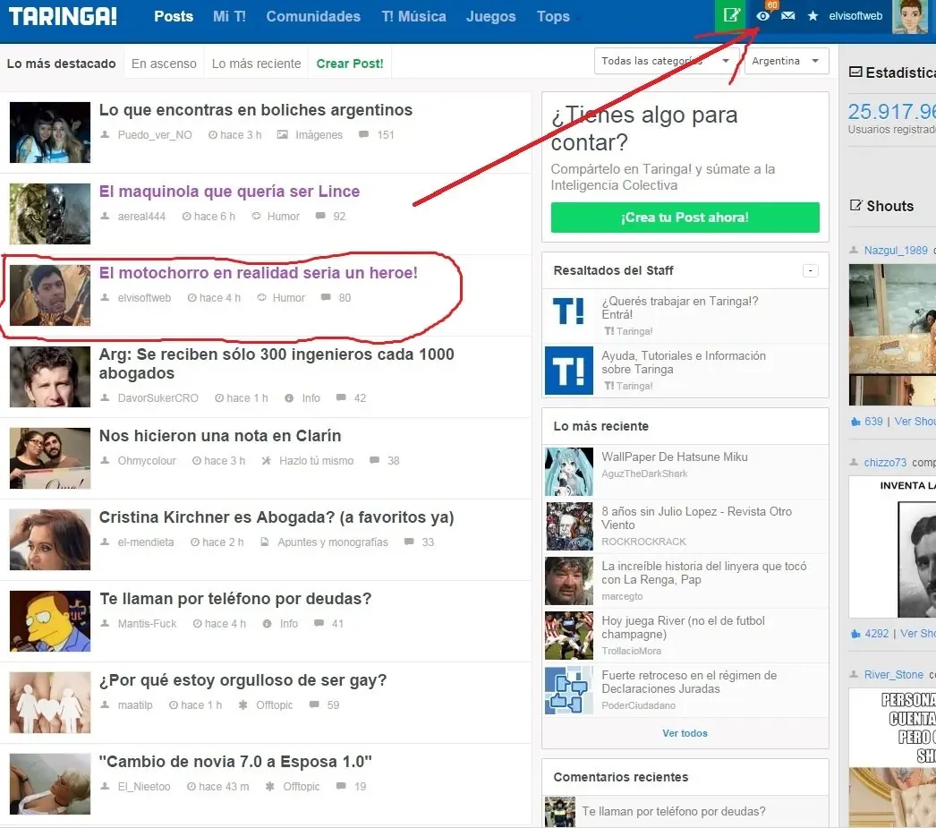Open the elvisoftweb user avatar
The width and height of the screenshot is (936, 828).
coord(910,17)
